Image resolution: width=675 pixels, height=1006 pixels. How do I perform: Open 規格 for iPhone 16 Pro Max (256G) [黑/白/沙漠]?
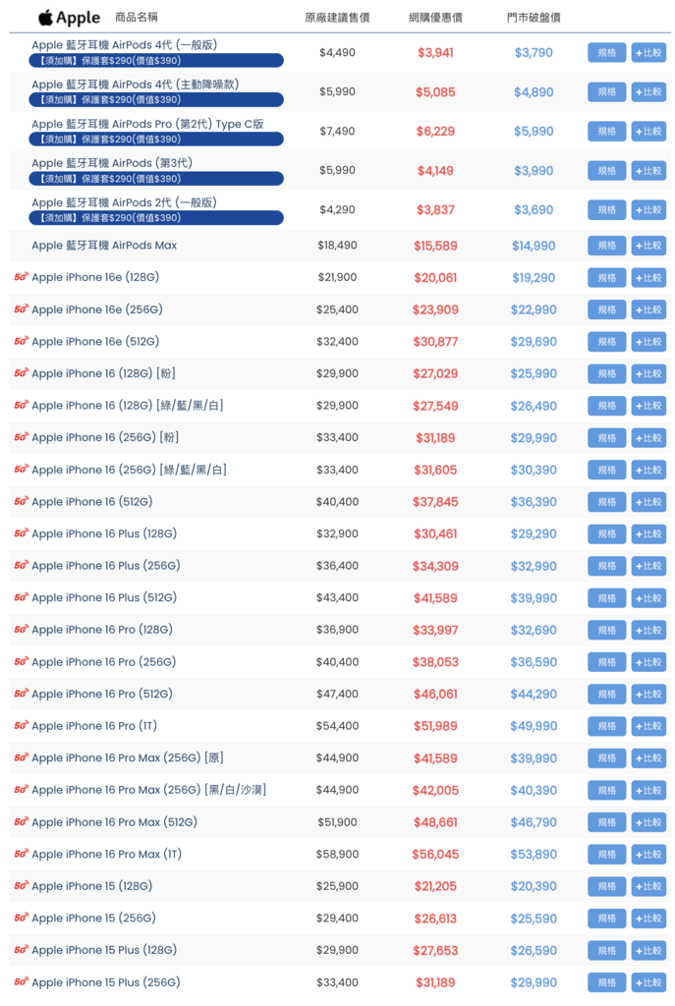pos(606,791)
